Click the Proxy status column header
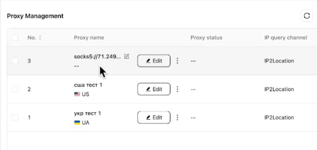 point(206,37)
